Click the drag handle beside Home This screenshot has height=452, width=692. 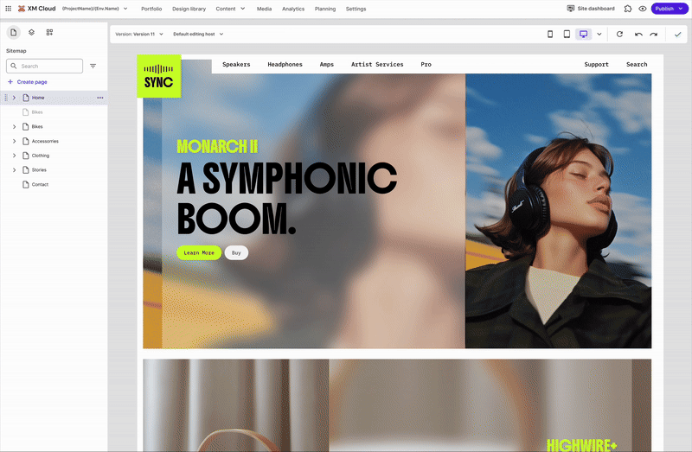pos(6,98)
